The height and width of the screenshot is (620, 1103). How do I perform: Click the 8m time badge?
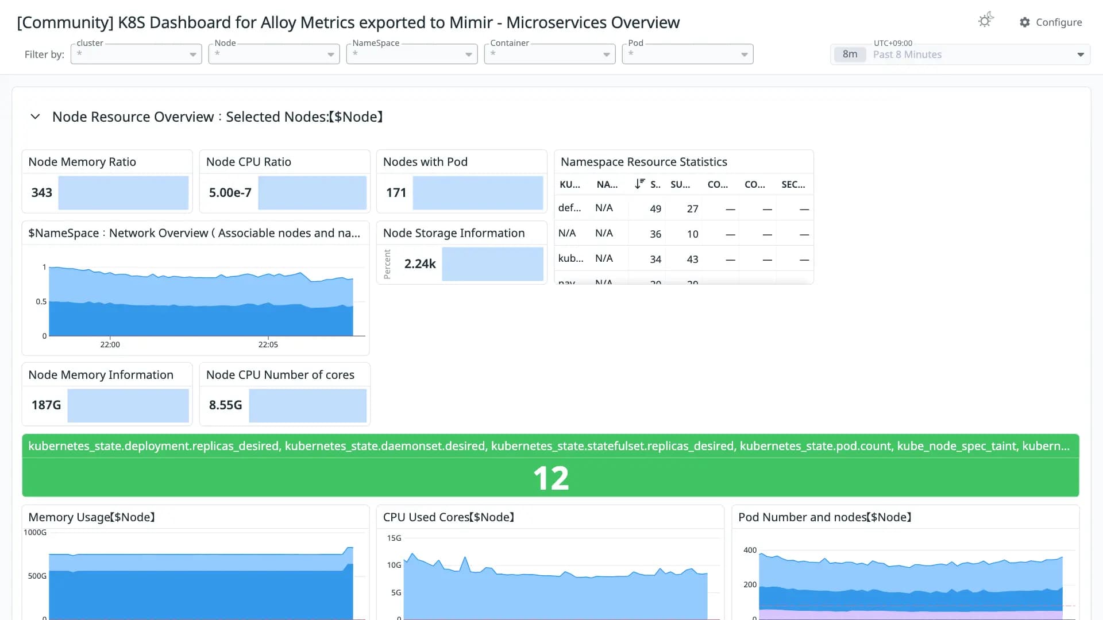click(850, 55)
